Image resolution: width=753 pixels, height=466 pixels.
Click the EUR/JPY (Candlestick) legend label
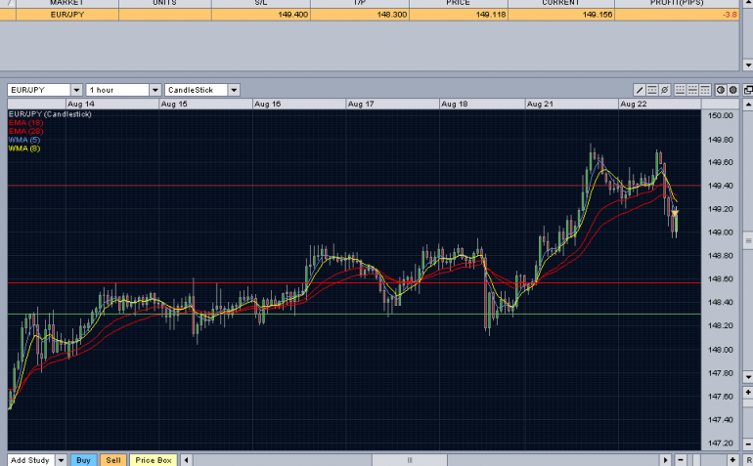(50, 114)
